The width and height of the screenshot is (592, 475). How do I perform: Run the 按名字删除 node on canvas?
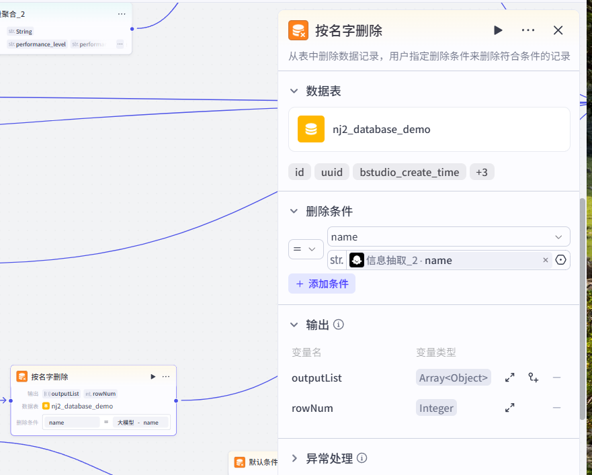(x=153, y=376)
